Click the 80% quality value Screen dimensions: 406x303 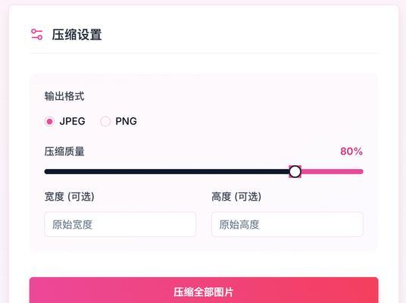[x=351, y=151]
